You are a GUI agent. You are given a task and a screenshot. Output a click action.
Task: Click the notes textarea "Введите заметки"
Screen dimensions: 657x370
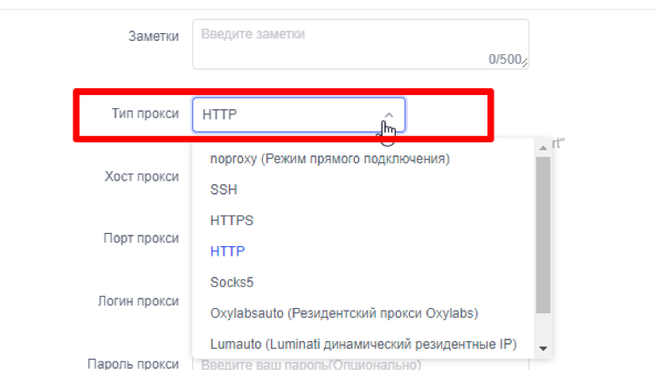(360, 44)
